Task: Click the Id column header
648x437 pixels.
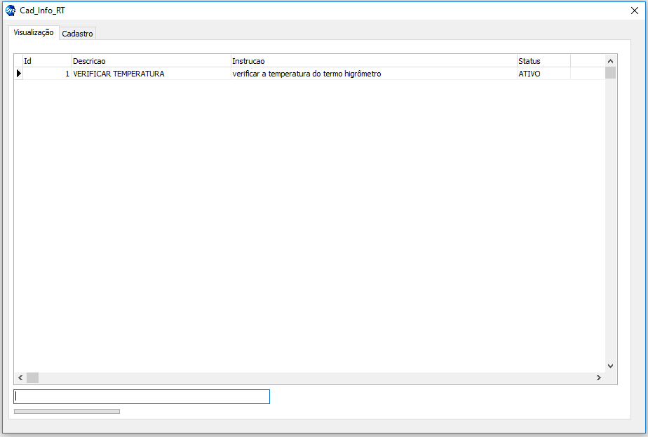Action: click(47, 61)
